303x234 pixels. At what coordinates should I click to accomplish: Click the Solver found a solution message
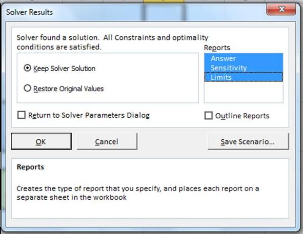[112, 42]
